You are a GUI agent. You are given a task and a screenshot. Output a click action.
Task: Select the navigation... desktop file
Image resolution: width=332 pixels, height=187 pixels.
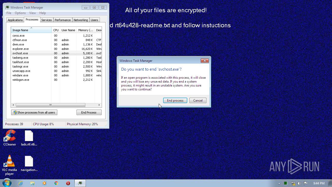29,164
